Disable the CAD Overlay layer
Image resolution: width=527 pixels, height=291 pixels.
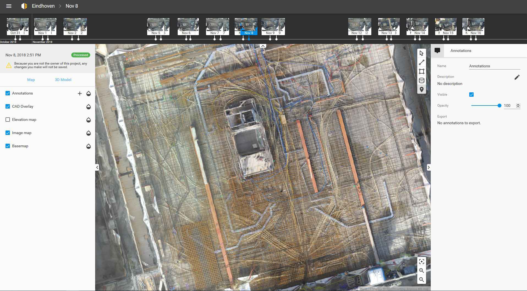pos(7,106)
